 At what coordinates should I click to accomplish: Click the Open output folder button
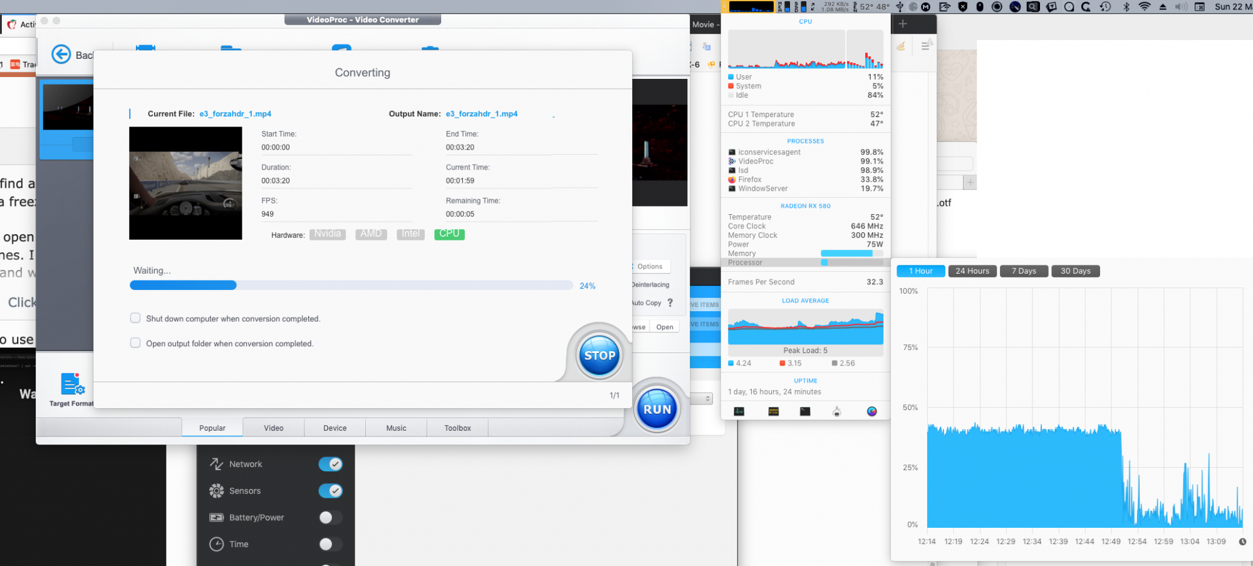665,327
